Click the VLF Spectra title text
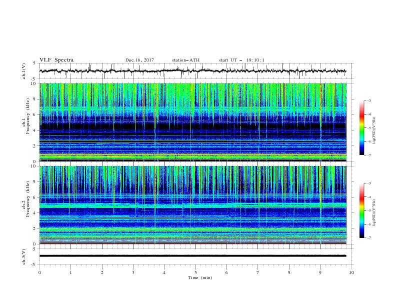Viewport: 396px width, 306px height. [x=56, y=60]
